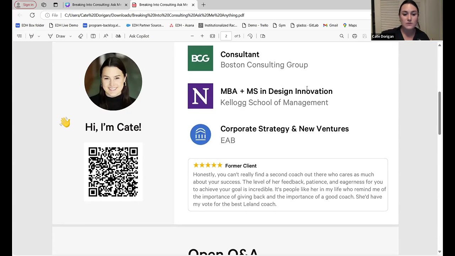Choose the Add text tool
455x256 pixels.
tap(93, 36)
